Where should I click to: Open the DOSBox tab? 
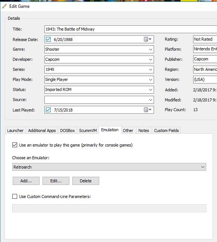click(67, 131)
